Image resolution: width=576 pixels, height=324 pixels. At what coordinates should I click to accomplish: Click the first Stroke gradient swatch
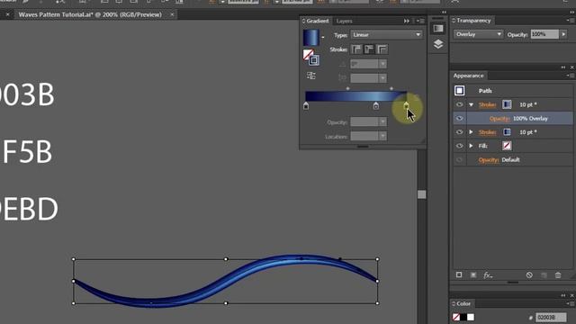click(507, 104)
